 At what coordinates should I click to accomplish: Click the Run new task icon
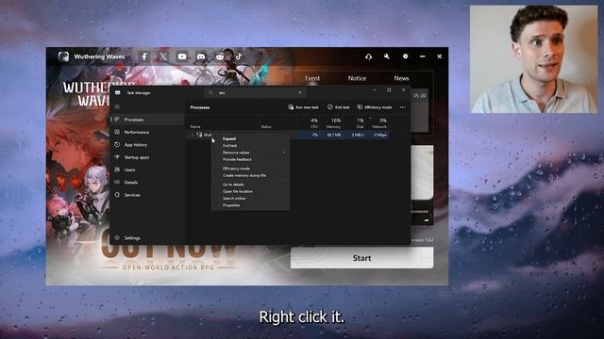pyautogui.click(x=291, y=107)
